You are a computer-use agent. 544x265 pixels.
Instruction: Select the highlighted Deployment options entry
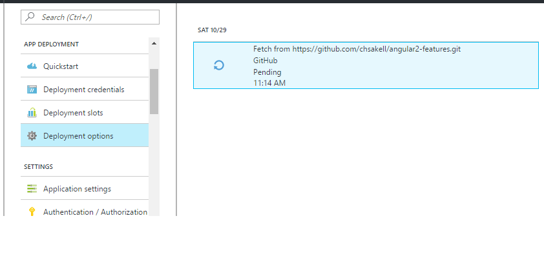78,136
